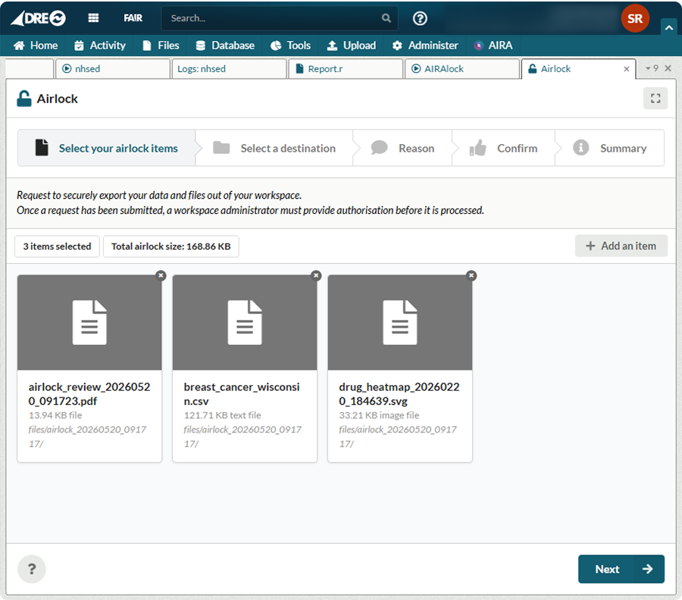Go to the Reason step
Viewport: 682px width, 600px height.
point(402,148)
